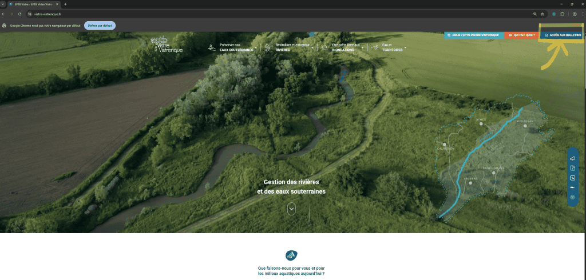586x280 pixels.
Task: Bookmark this page with the star icon
Action: [x=542, y=14]
